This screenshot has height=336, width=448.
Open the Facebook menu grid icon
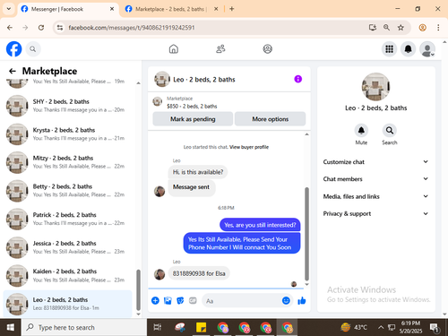click(x=389, y=49)
